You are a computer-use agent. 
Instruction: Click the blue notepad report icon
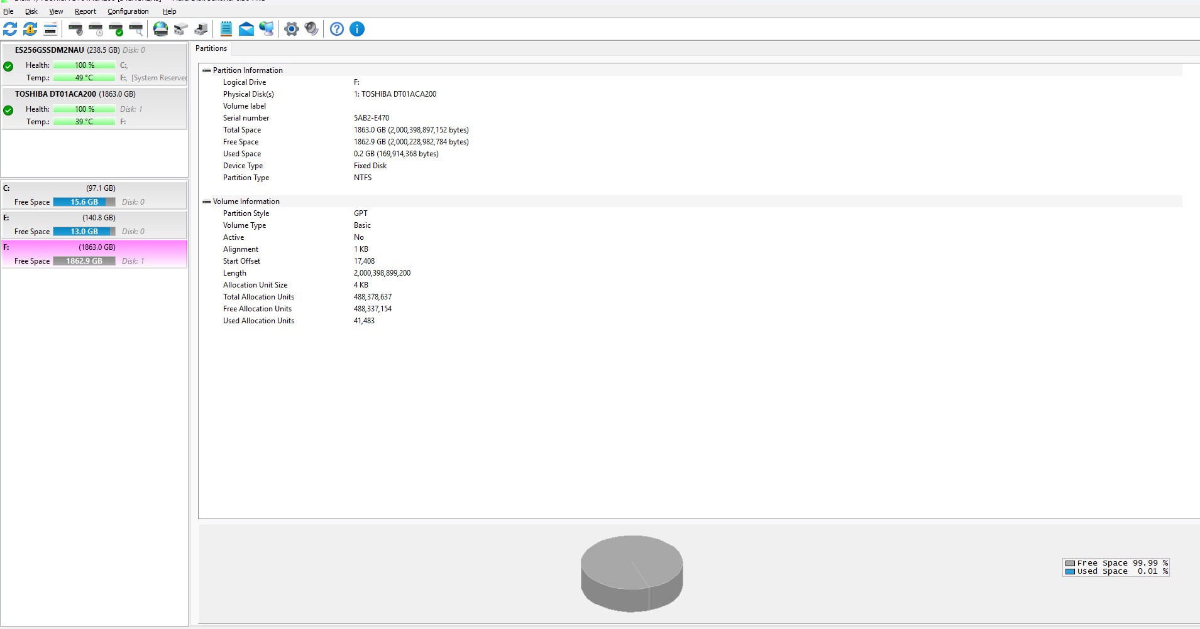(x=226, y=29)
